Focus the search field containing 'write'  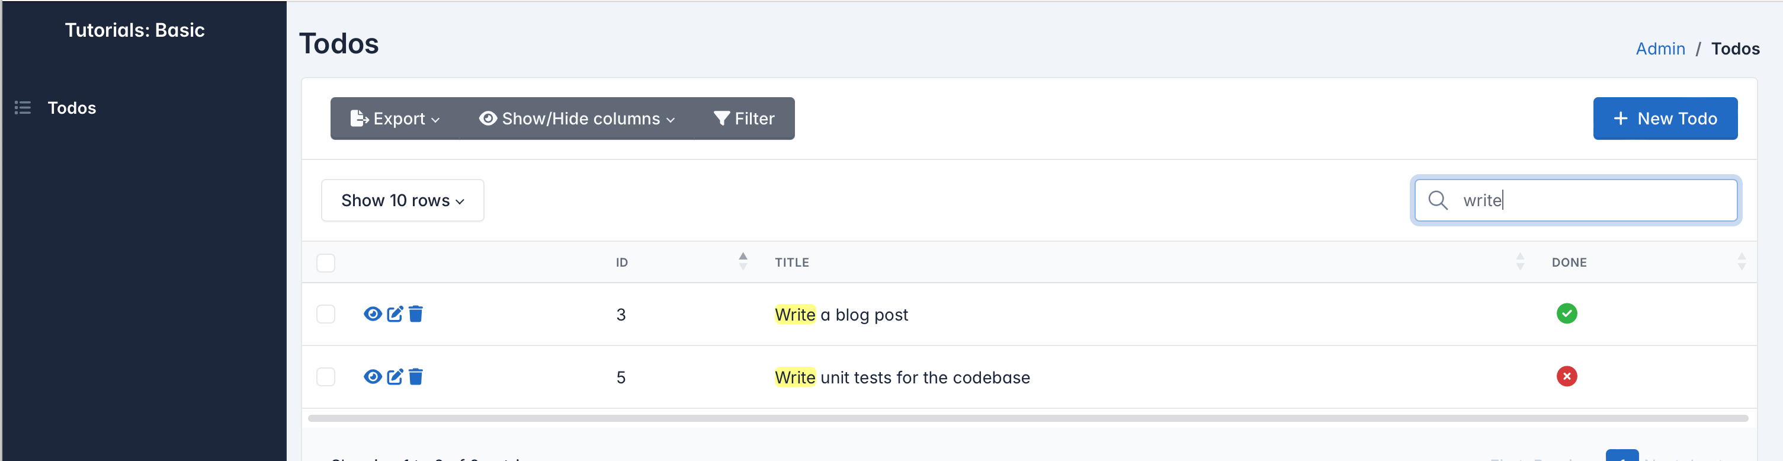click(1575, 200)
